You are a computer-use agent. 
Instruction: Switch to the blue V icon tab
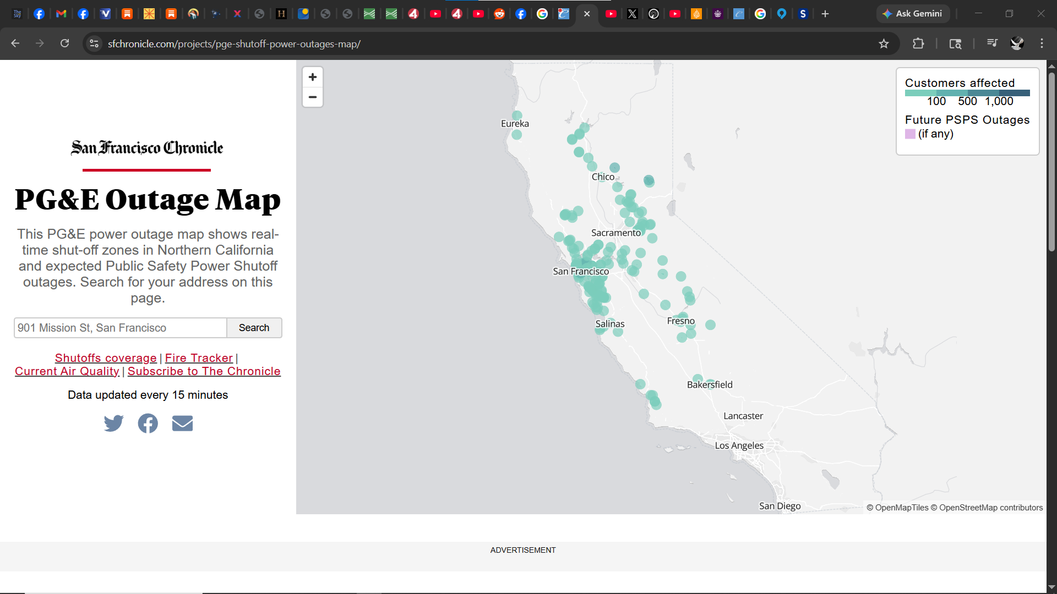105,14
